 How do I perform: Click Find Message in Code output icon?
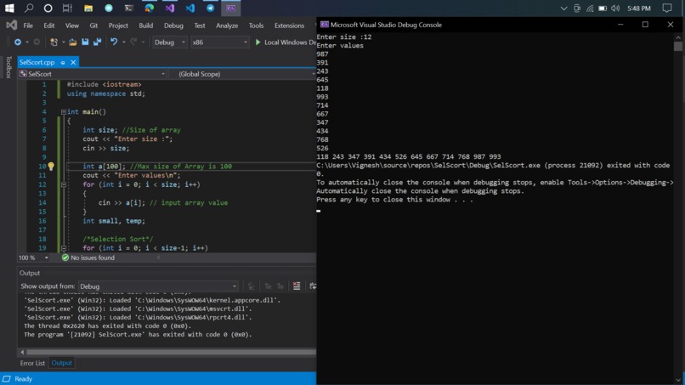click(x=252, y=286)
